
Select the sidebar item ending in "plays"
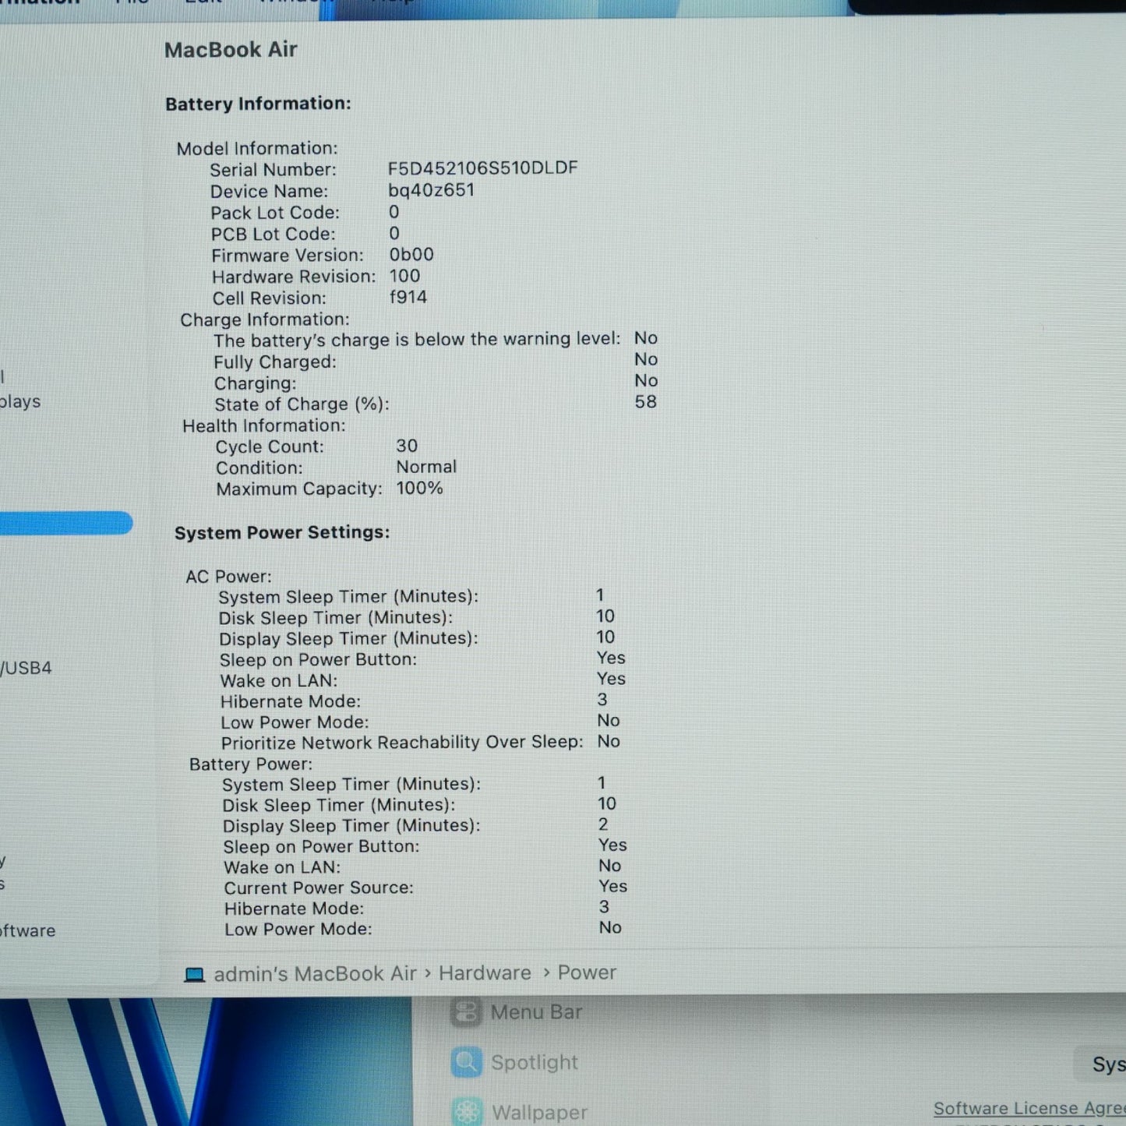(x=20, y=401)
